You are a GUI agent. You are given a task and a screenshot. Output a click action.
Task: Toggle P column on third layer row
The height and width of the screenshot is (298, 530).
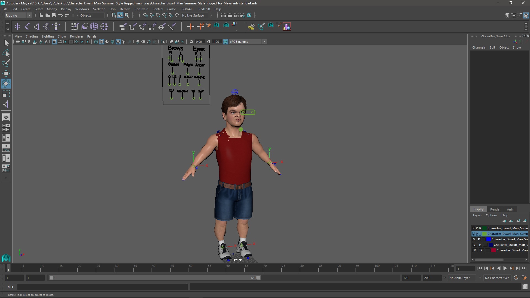click(x=479, y=239)
